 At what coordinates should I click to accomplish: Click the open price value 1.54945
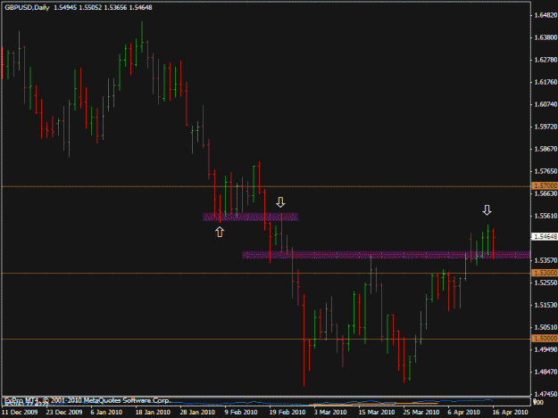[x=65, y=7]
